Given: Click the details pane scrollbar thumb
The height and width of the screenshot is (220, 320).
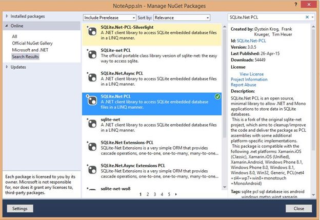Looking at the screenshot, I should click(313, 90).
